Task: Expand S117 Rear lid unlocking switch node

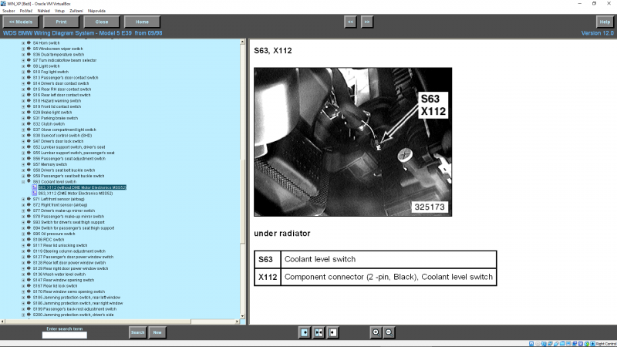Action: (x=23, y=245)
